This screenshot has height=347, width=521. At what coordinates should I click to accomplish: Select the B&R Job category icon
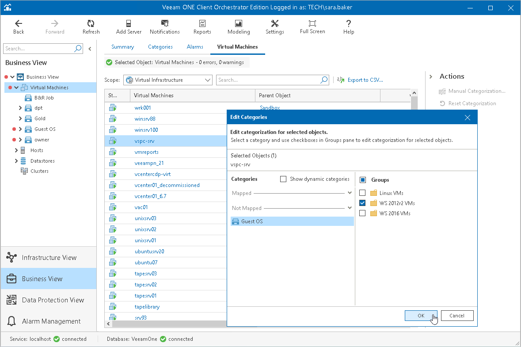pos(28,98)
